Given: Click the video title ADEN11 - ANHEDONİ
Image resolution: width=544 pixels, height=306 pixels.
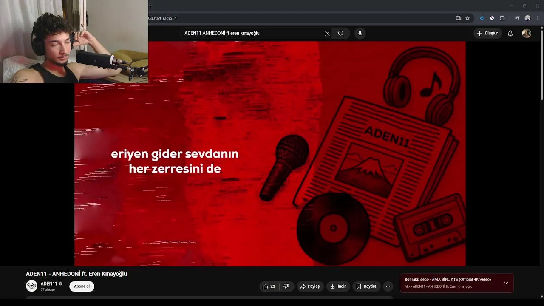Looking at the screenshot, I should [76, 274].
